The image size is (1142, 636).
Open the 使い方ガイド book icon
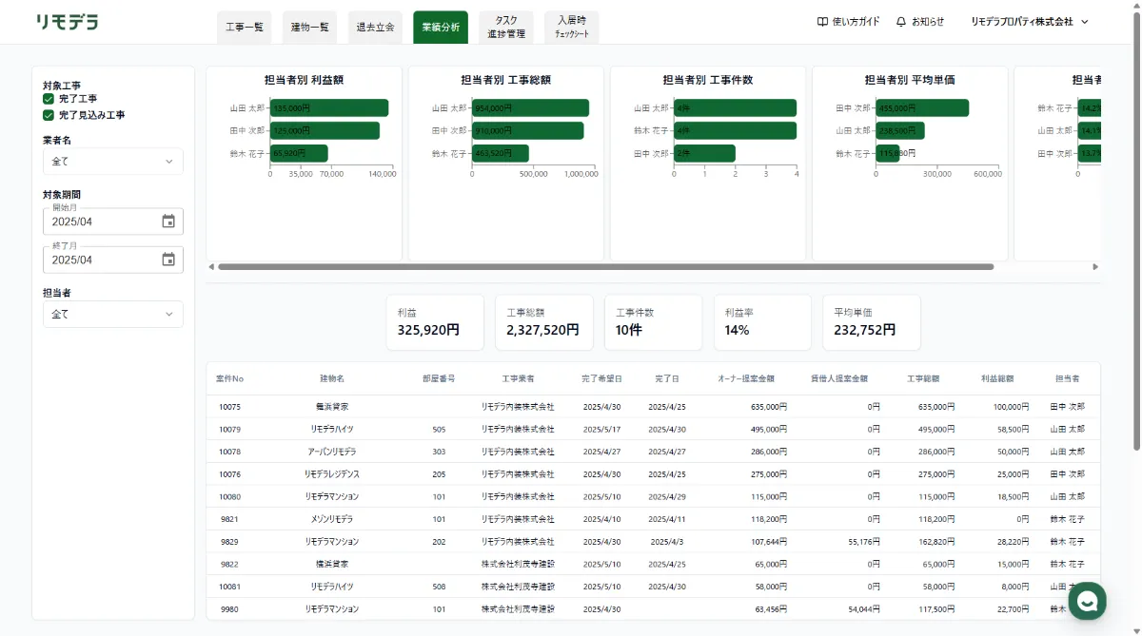pyautogui.click(x=822, y=21)
